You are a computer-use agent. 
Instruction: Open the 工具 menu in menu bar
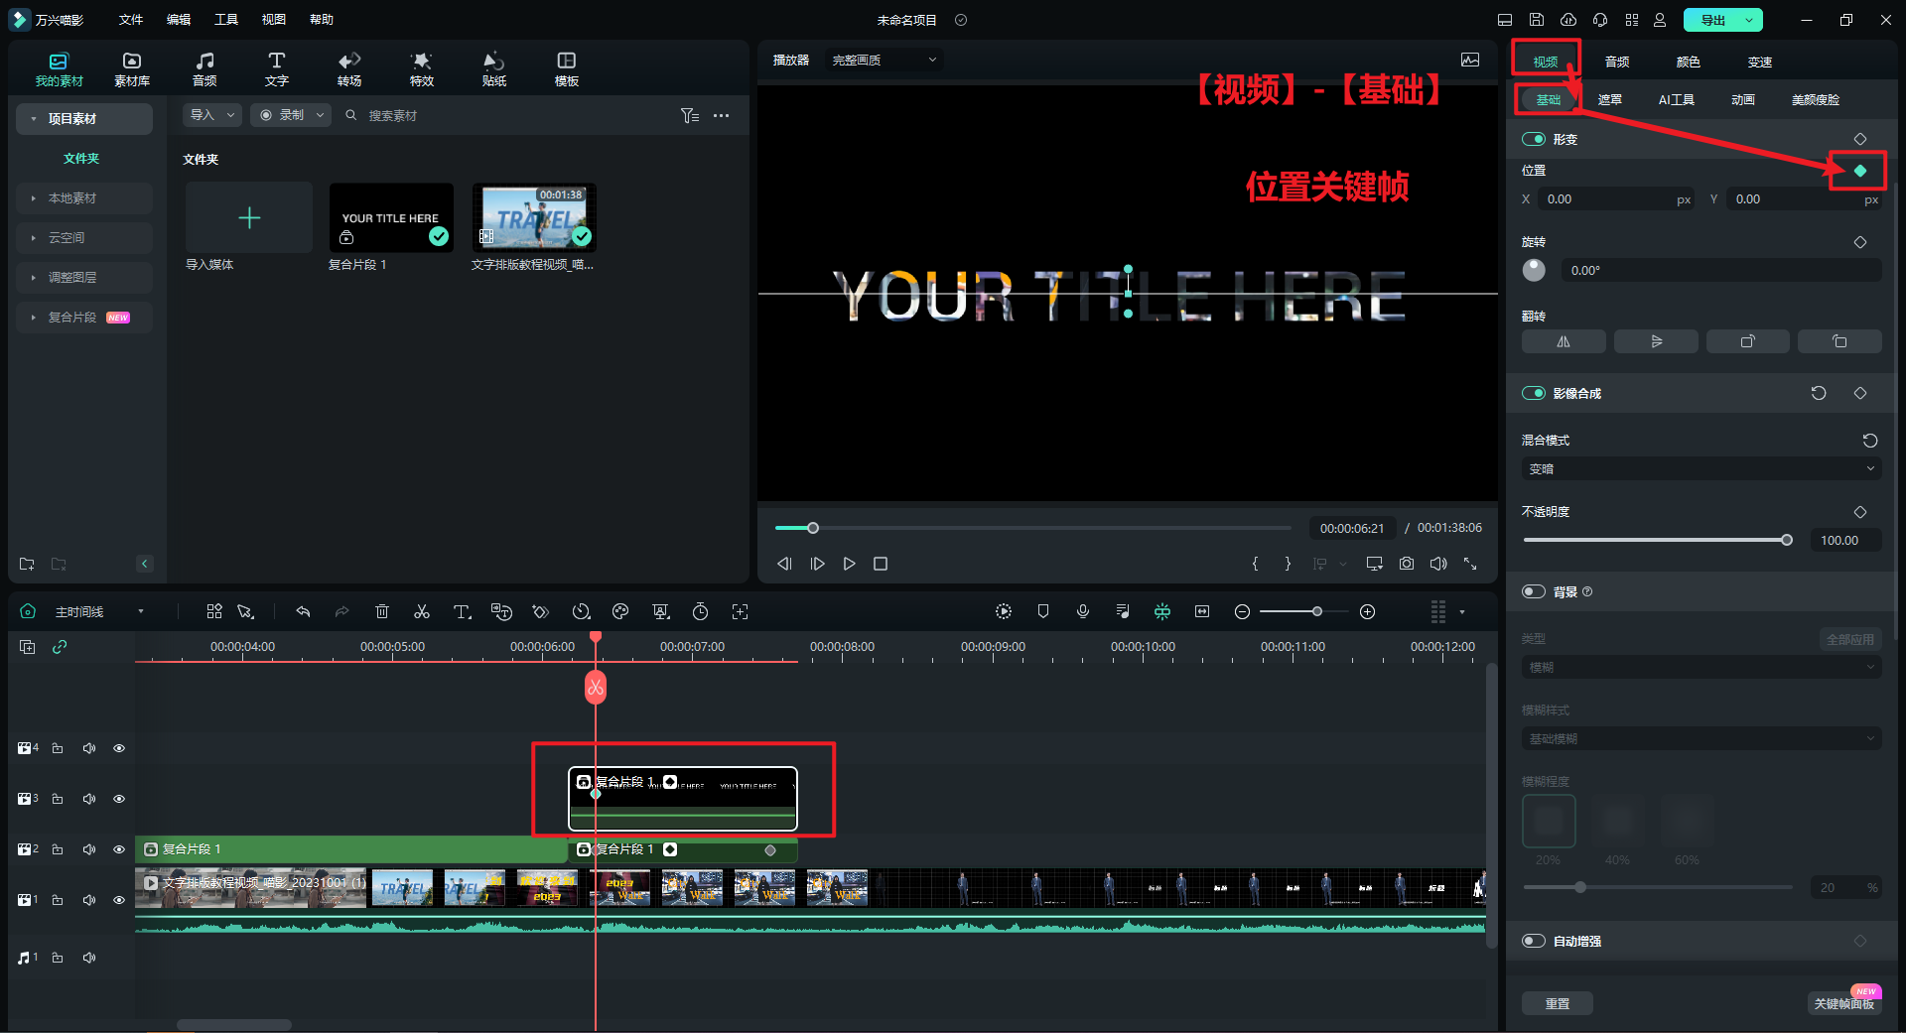click(x=226, y=20)
